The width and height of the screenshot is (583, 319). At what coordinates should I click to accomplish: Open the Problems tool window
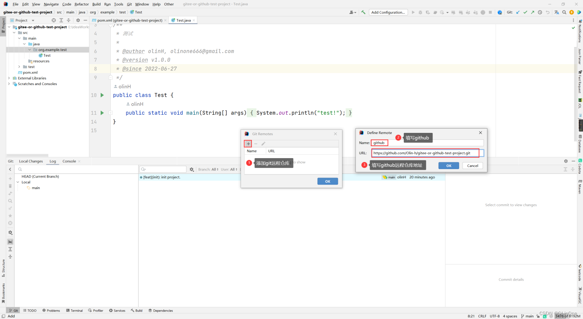[51, 310]
